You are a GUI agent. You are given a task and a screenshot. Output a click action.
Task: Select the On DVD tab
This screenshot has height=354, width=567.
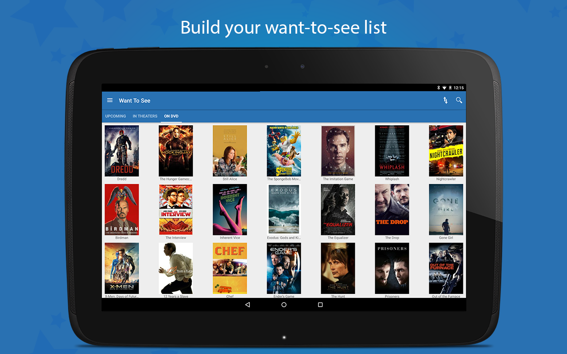(171, 116)
